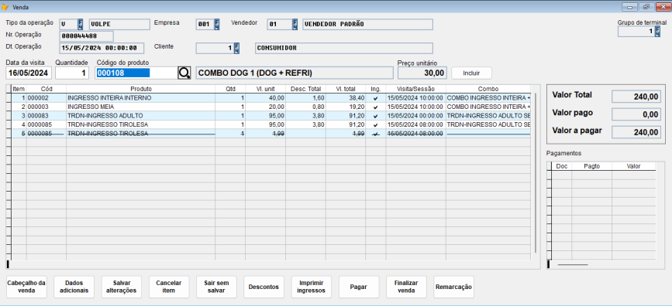Image resolution: width=672 pixels, height=306 pixels.
Task: Open lookup icon beside Vendedor 01
Action: 295,25
